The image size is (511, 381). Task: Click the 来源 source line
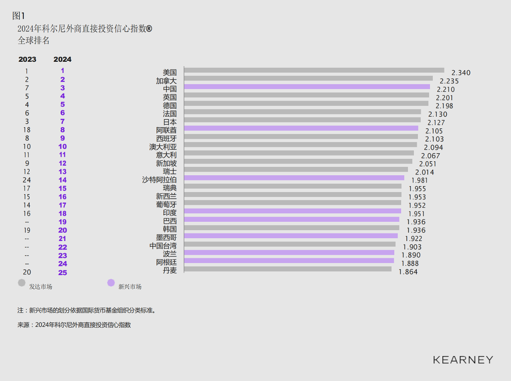click(x=74, y=325)
